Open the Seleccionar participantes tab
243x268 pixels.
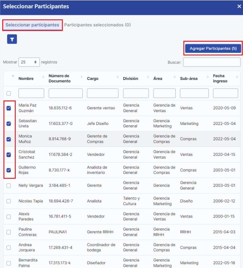[x=32, y=25]
